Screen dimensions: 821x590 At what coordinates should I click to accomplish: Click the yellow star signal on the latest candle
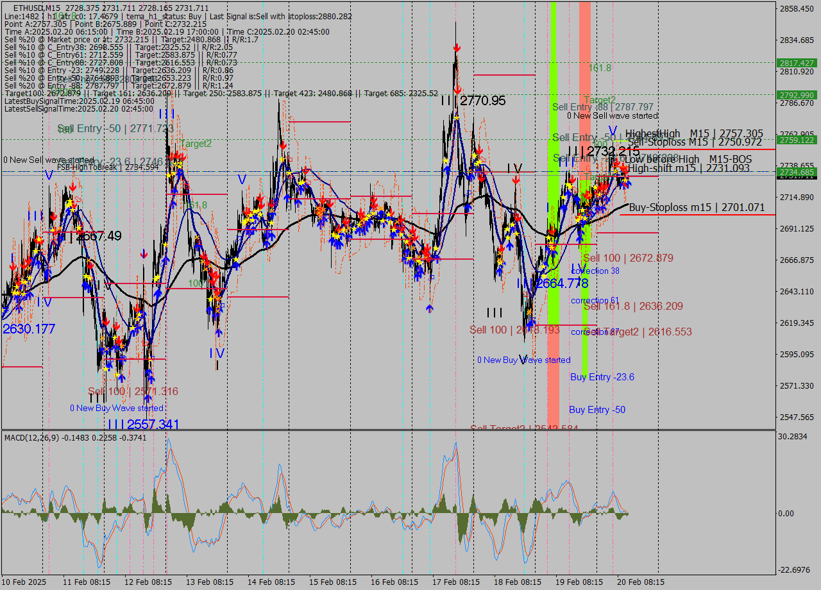click(x=625, y=180)
